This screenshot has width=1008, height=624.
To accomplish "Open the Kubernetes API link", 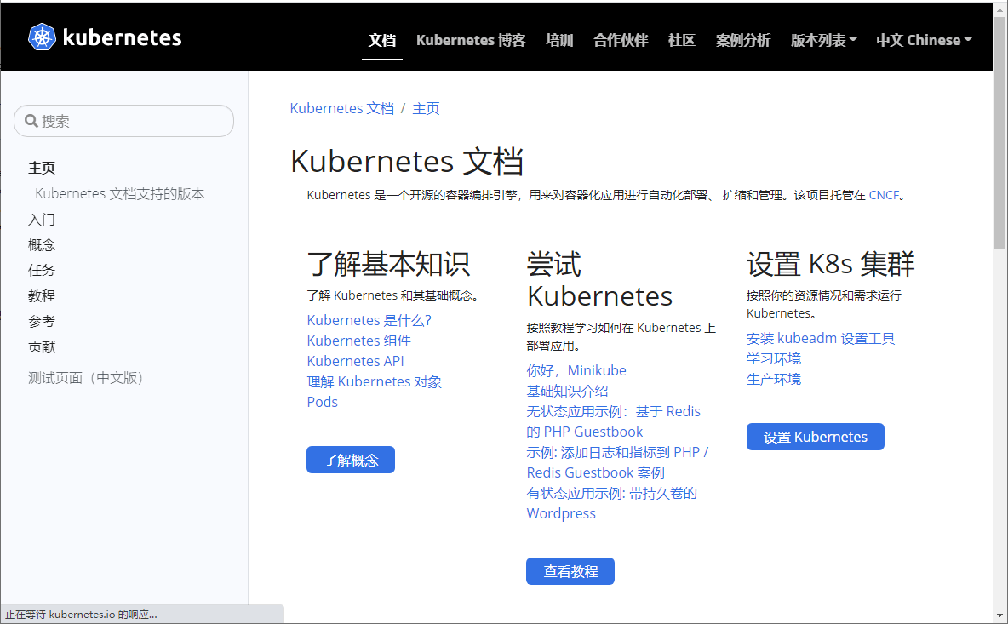I will [x=356, y=361].
